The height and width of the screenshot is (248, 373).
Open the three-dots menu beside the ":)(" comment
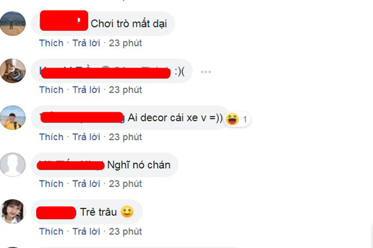pos(206,72)
